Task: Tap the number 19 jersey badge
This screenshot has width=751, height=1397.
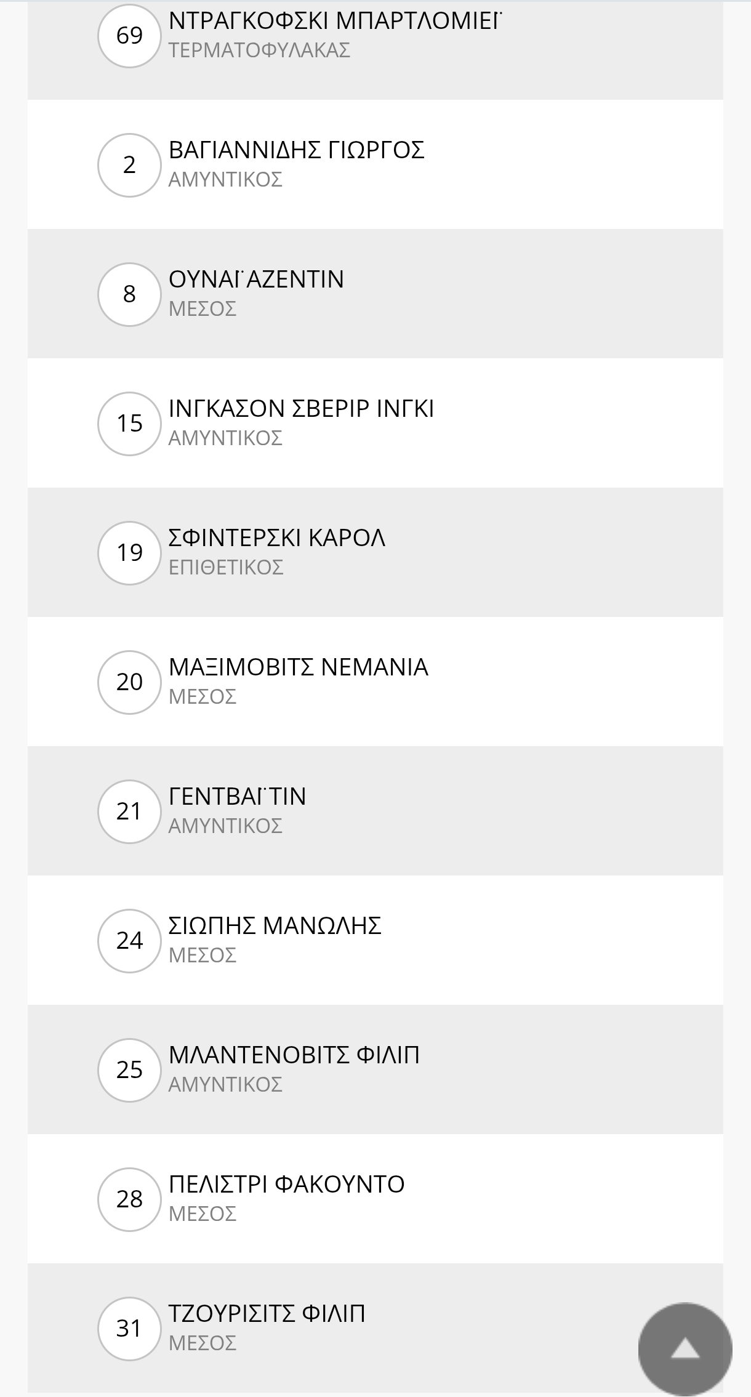Action: [x=129, y=553]
